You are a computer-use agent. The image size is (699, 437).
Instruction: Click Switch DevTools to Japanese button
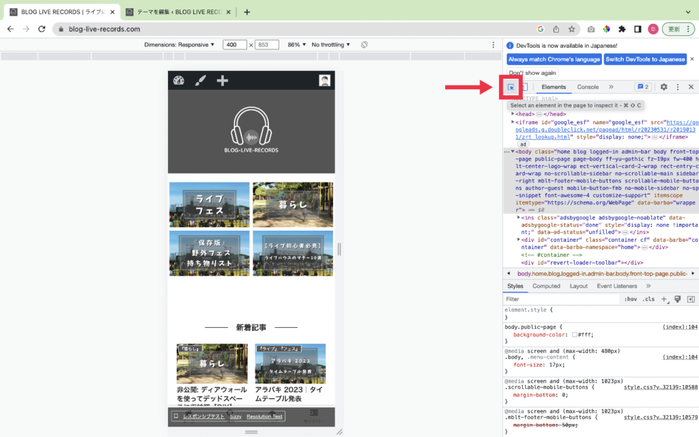point(645,59)
